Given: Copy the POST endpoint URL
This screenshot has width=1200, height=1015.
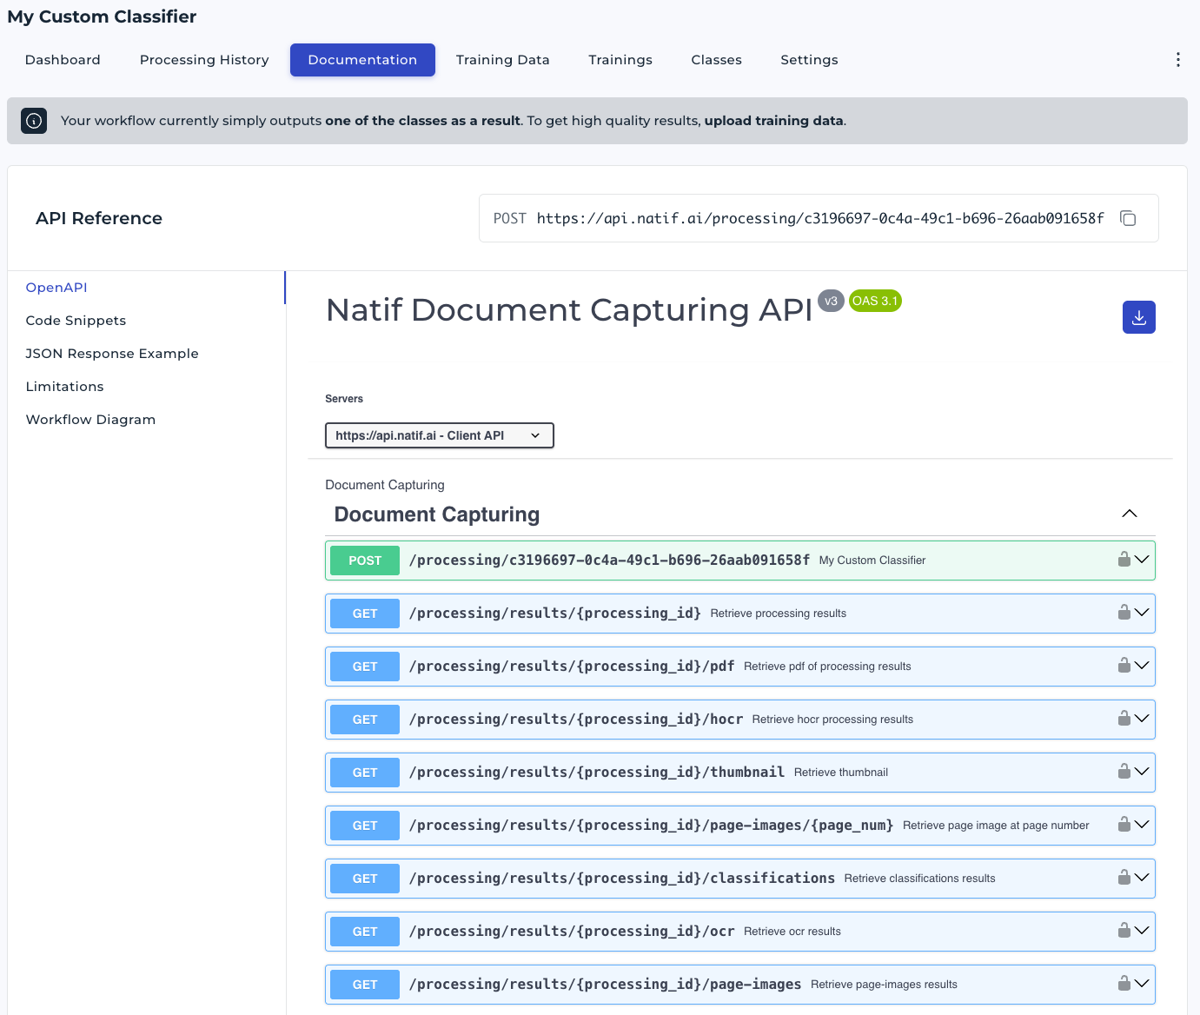Looking at the screenshot, I should pos(1128,218).
